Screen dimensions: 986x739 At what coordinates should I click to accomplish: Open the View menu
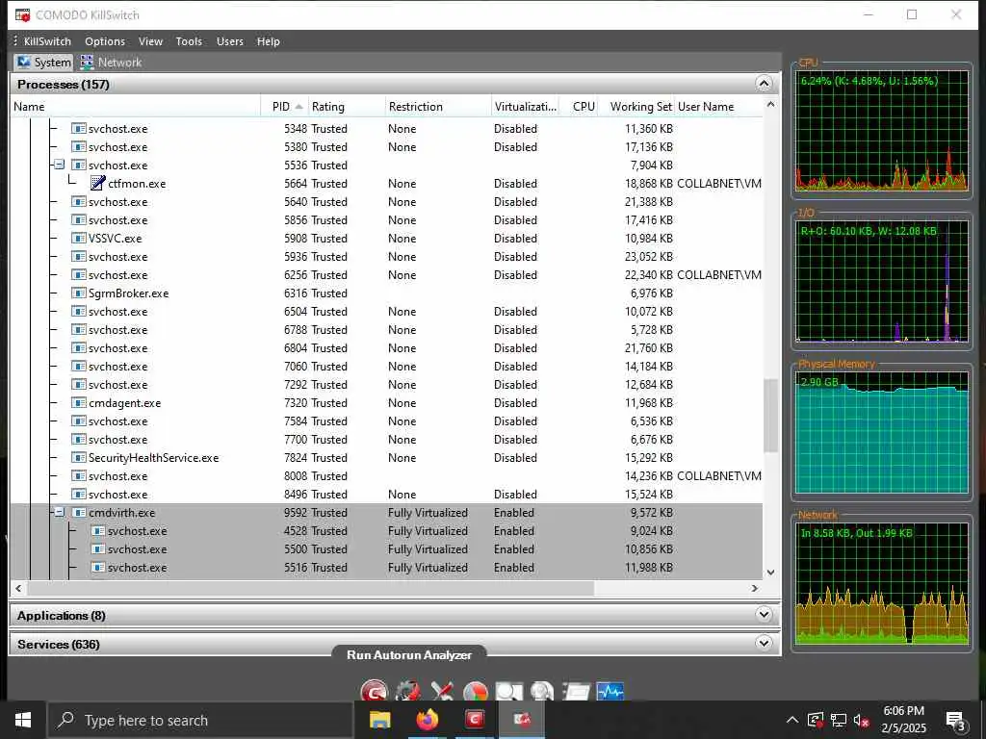pos(151,41)
